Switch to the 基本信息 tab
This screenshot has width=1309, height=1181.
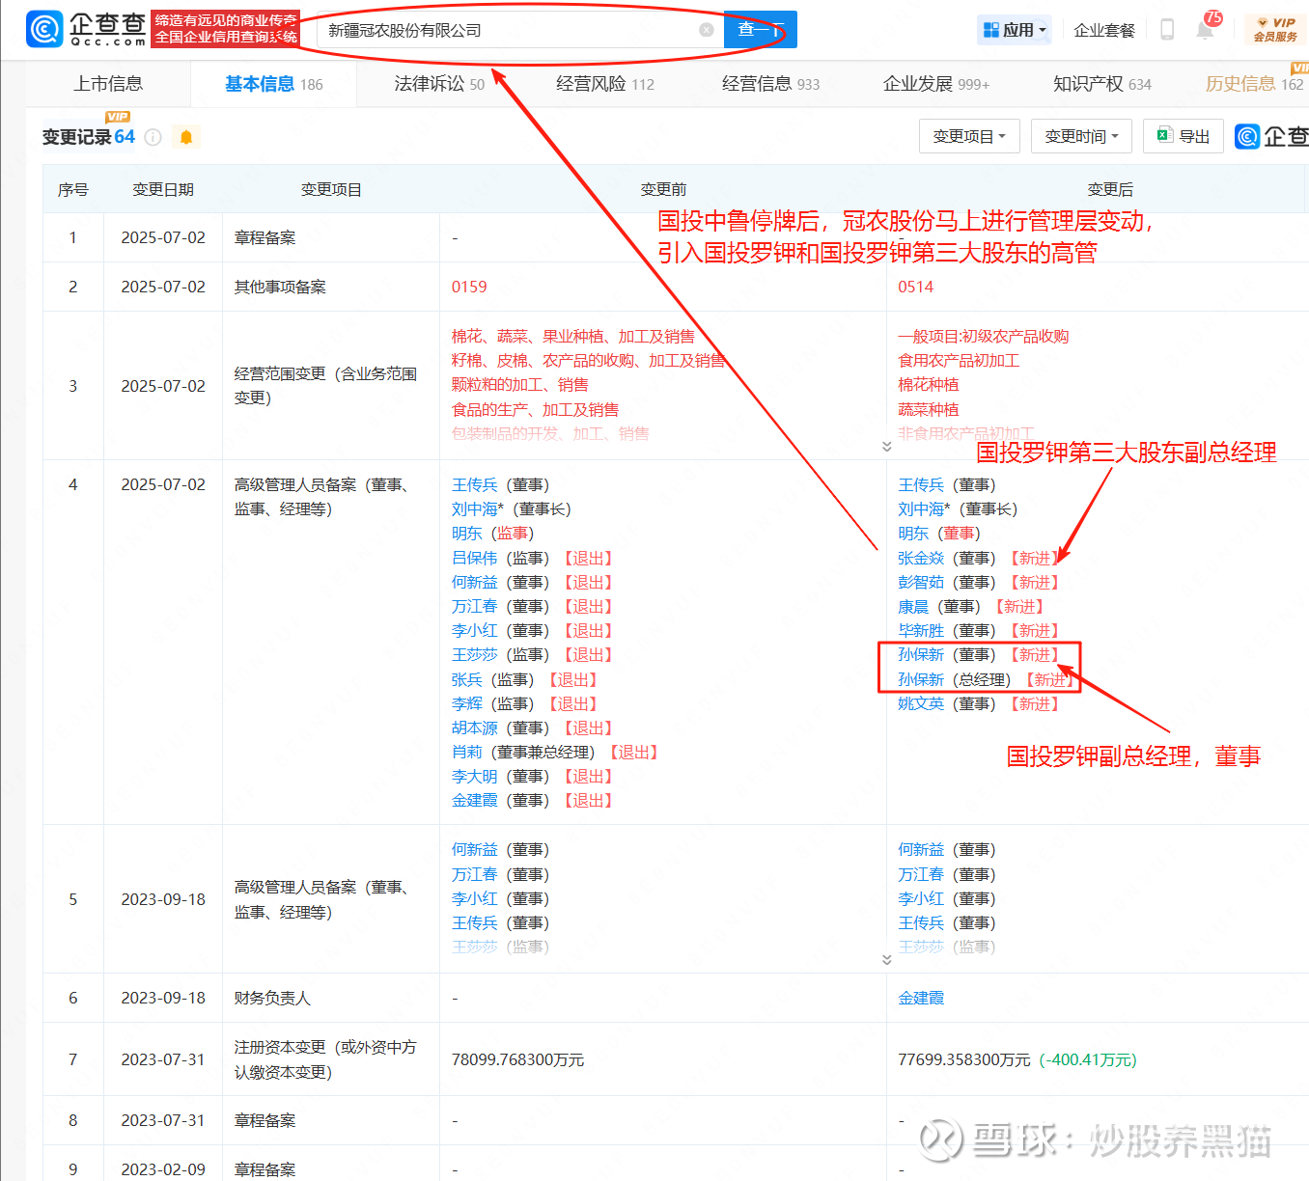(x=274, y=84)
